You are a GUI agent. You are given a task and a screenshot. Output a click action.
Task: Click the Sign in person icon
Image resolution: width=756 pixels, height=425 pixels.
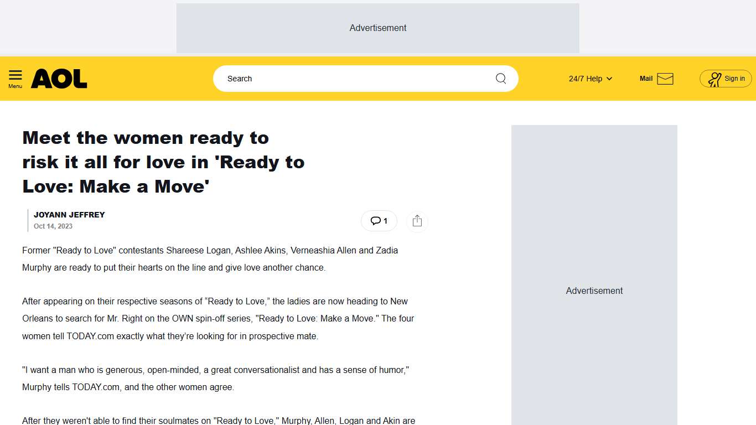pos(714,78)
